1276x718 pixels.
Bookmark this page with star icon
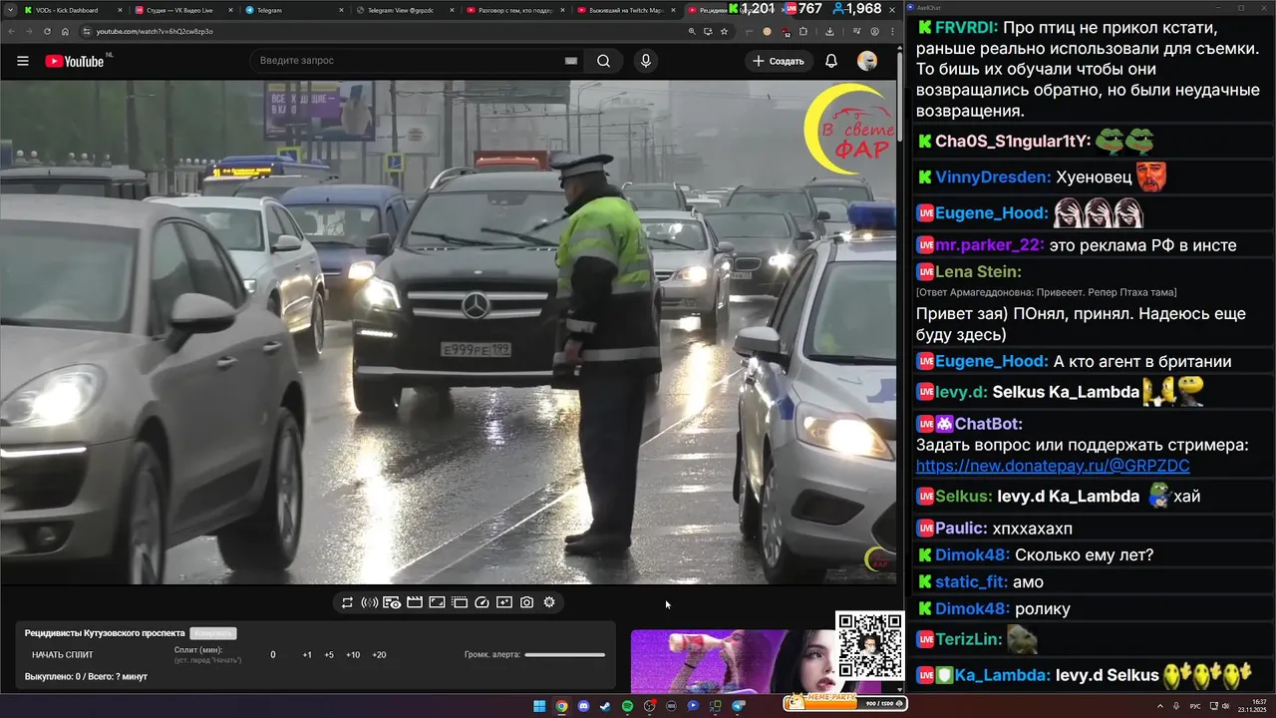tap(724, 31)
